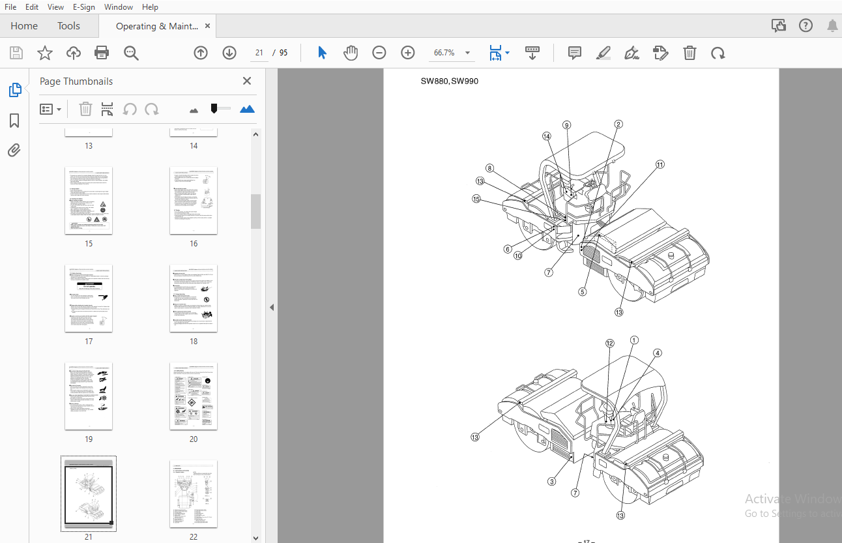Select page 20 thumbnail
This screenshot has height=543, width=842.
[194, 396]
